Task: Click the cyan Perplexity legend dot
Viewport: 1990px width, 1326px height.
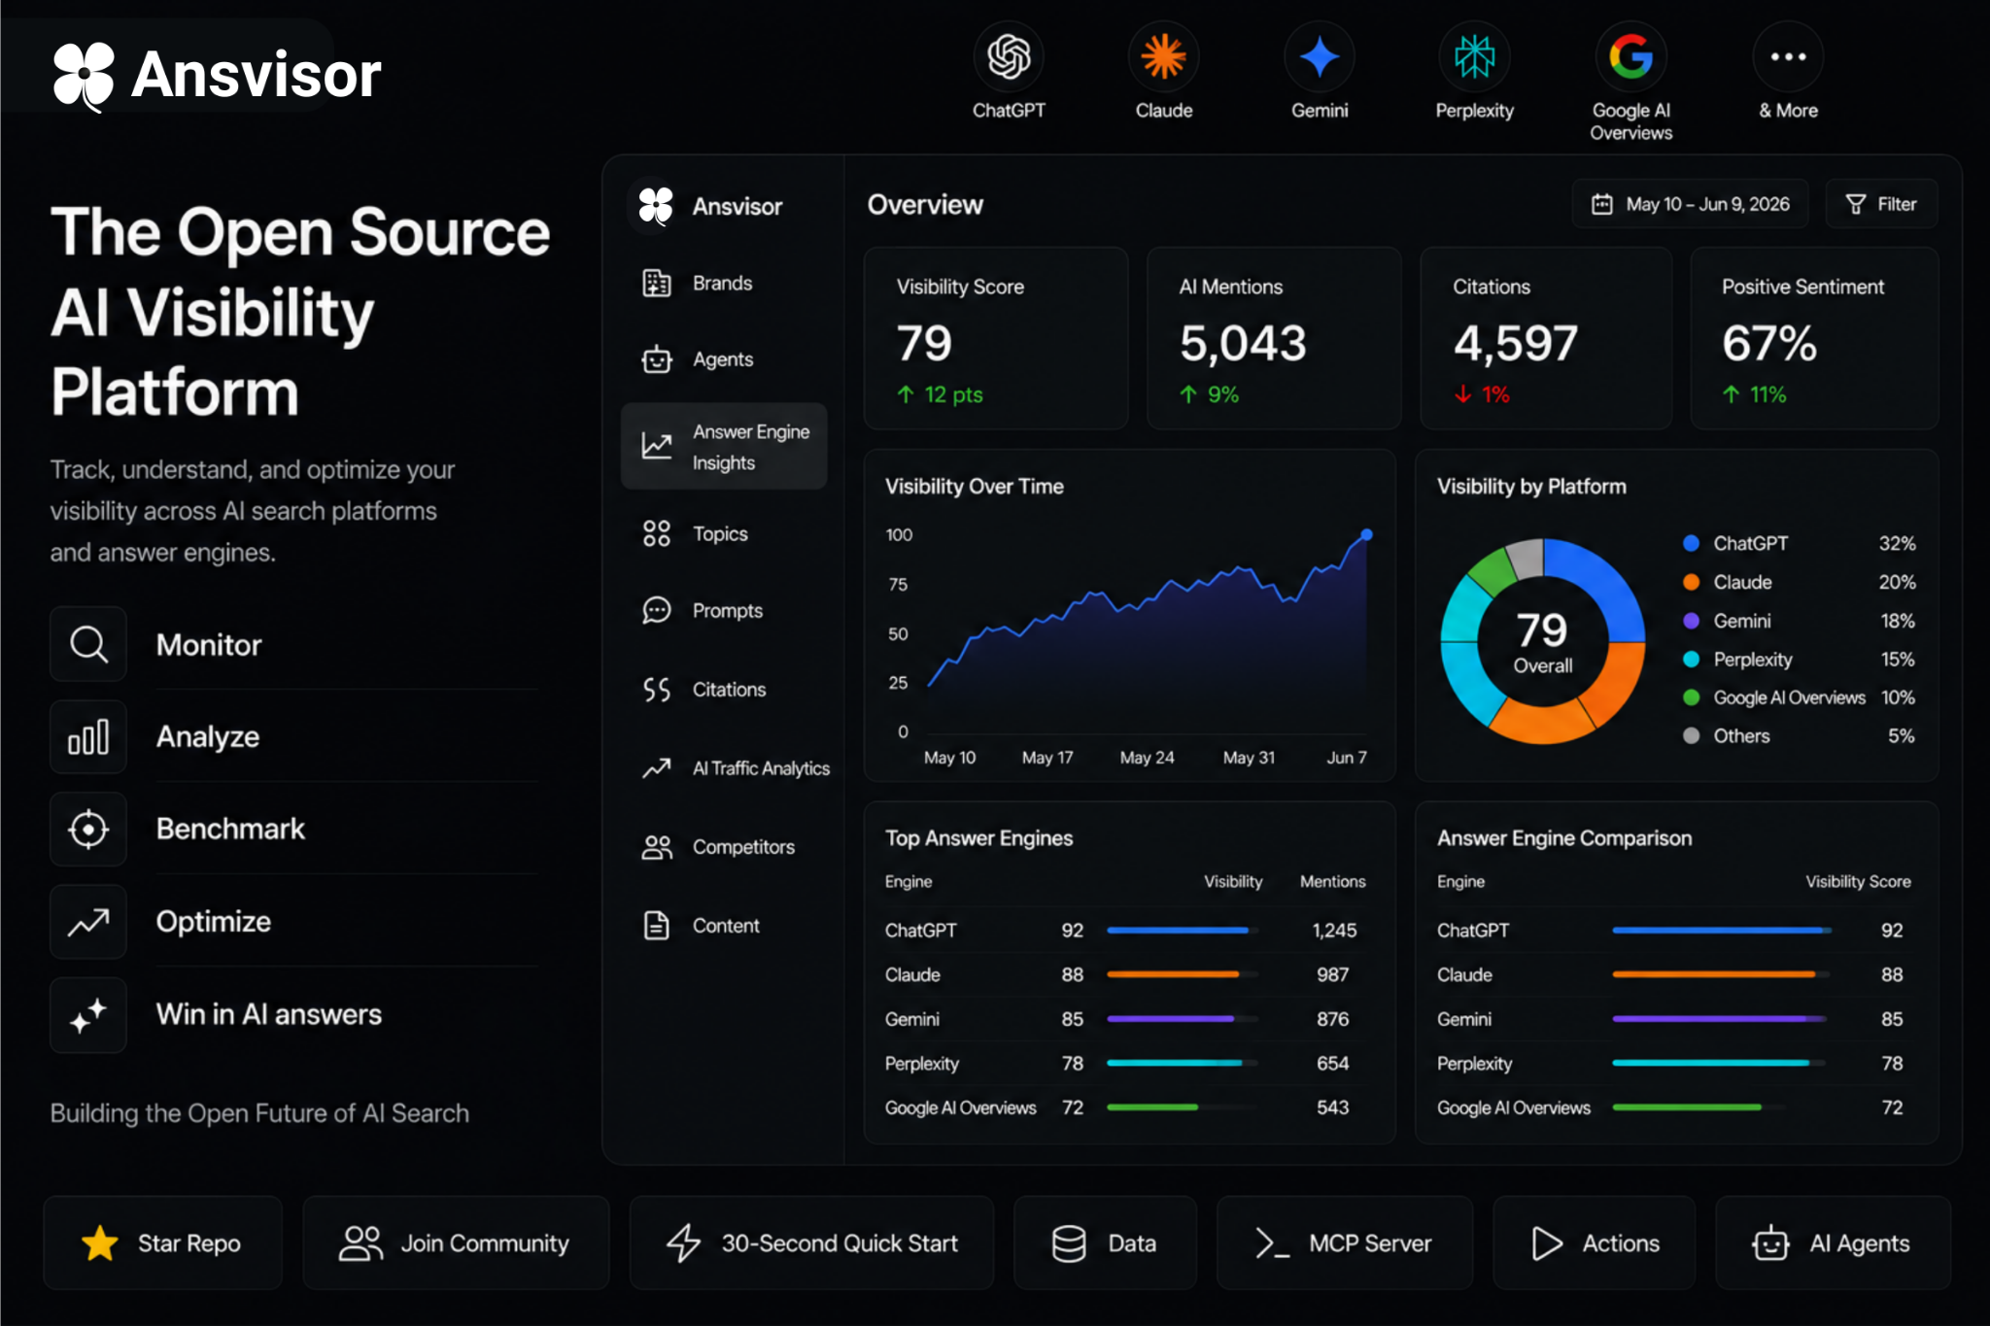Action: pyautogui.click(x=1691, y=660)
